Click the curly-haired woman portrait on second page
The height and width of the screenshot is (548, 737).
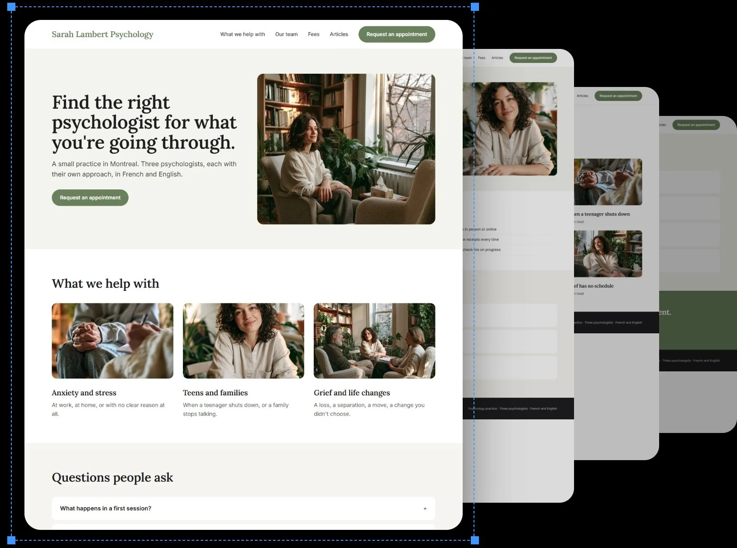pyautogui.click(x=510, y=129)
